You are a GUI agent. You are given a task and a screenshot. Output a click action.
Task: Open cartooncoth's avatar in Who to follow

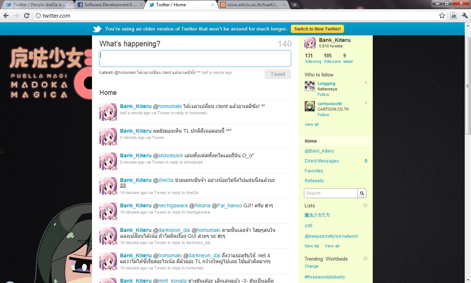(x=310, y=106)
